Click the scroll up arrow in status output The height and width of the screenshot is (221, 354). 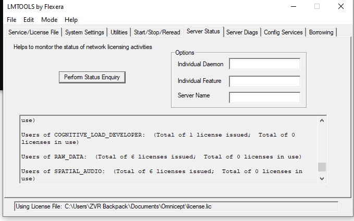[322, 120]
